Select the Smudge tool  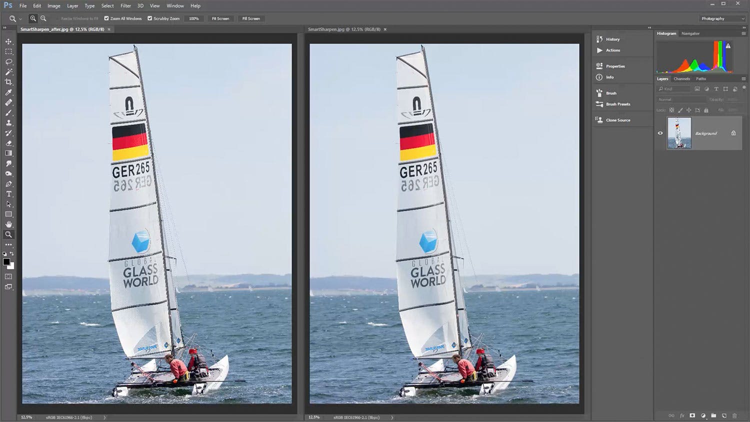tap(8, 163)
